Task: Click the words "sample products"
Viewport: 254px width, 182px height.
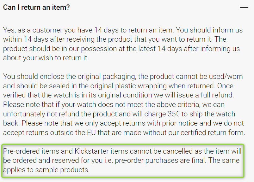Action: (62, 170)
